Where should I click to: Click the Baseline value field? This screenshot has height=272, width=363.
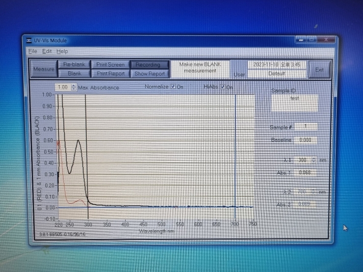click(x=306, y=140)
